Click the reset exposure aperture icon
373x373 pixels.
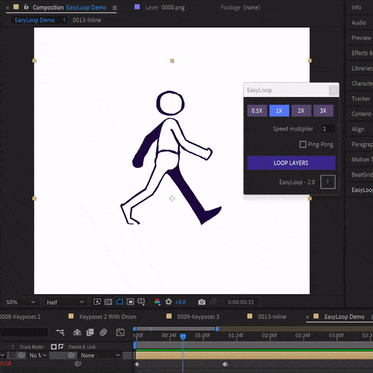(x=168, y=302)
